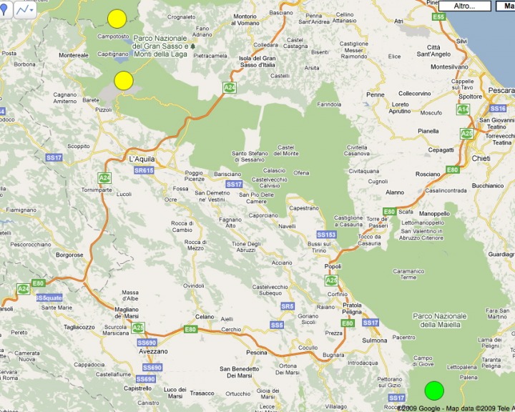Click the E80 shield near Celano
This screenshot has width=515, height=412.
[190, 329]
